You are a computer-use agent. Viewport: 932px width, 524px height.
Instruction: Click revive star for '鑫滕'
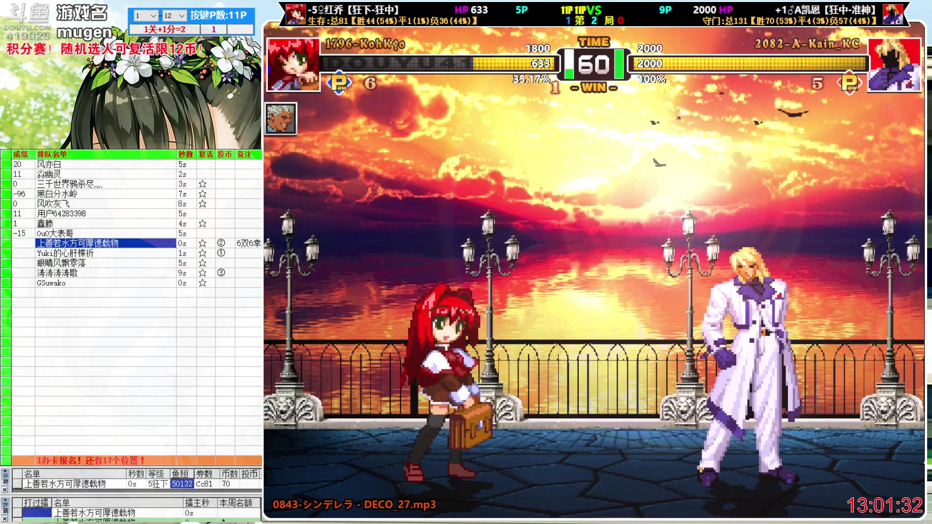click(x=202, y=224)
